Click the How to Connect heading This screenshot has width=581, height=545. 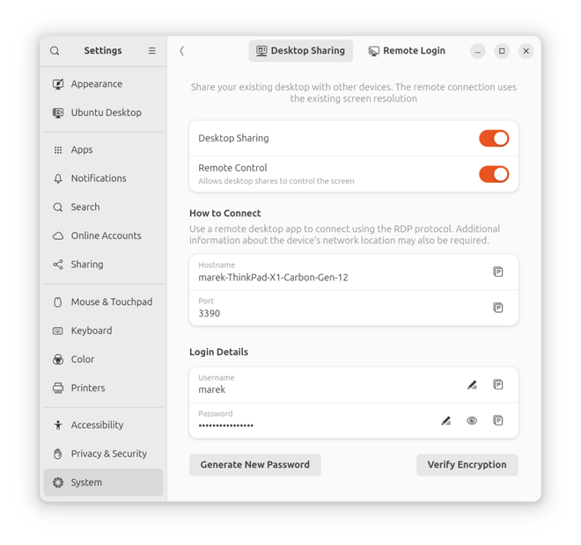pyautogui.click(x=224, y=214)
